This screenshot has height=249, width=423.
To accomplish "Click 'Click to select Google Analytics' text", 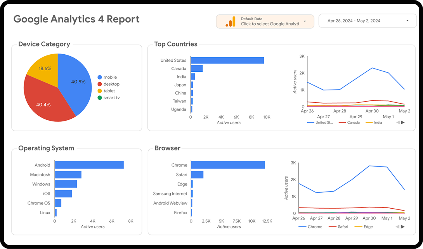I will click(x=270, y=24).
